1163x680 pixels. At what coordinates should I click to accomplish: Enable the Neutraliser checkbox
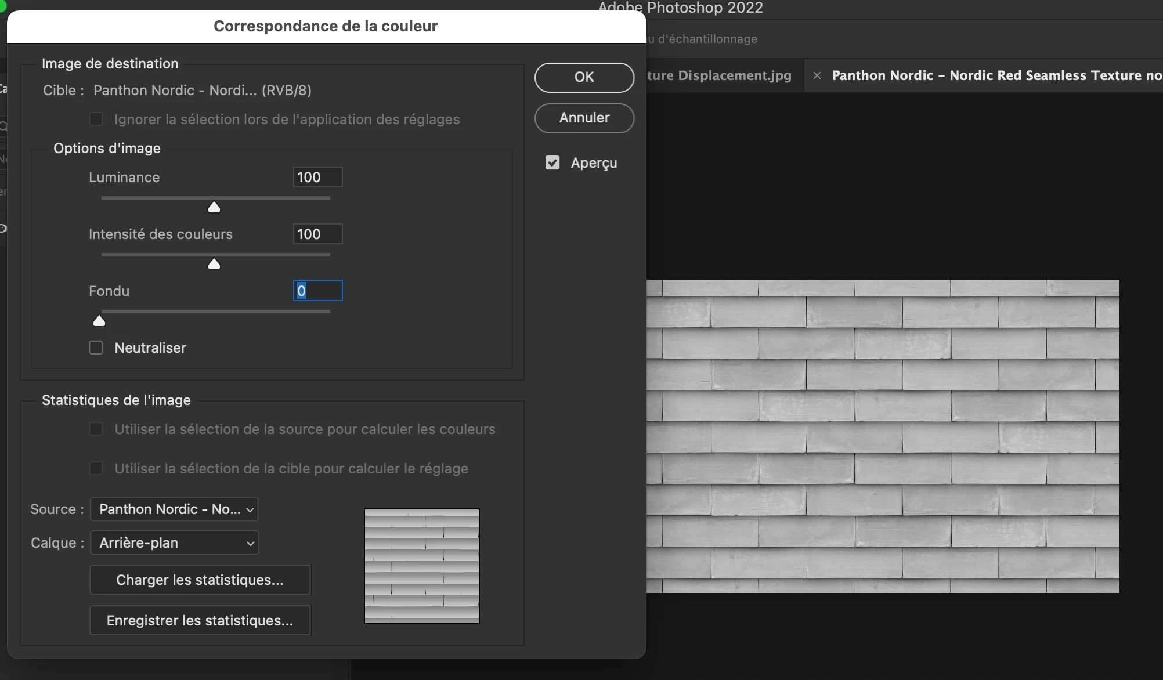96,348
